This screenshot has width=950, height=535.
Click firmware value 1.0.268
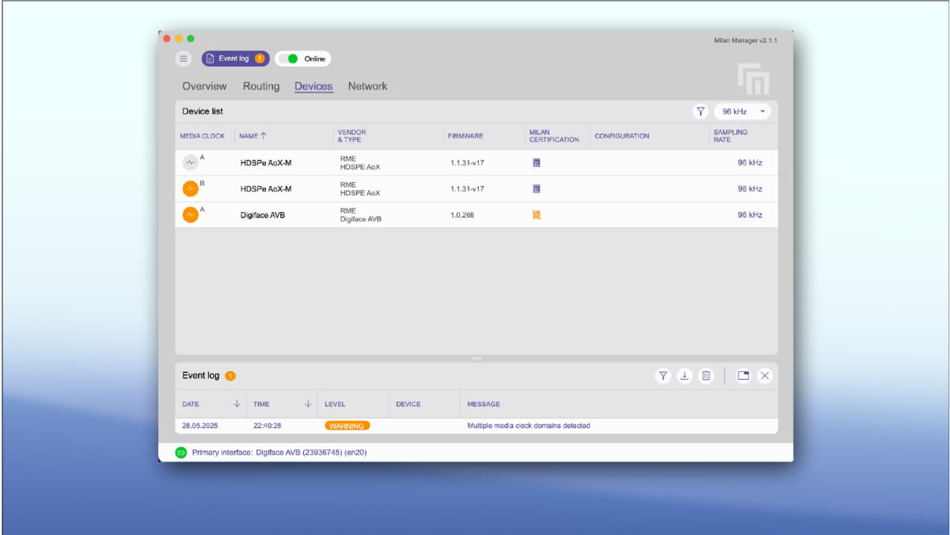point(462,215)
